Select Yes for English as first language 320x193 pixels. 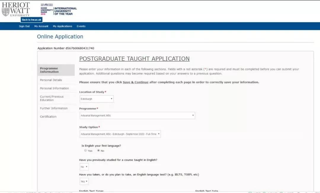[x=86, y=151]
